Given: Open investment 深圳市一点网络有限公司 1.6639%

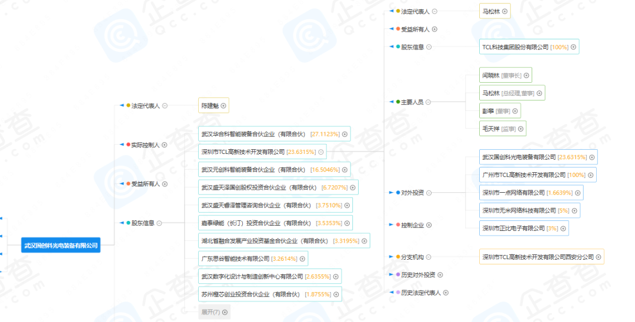Looking at the screenshot, I should 532,193.
